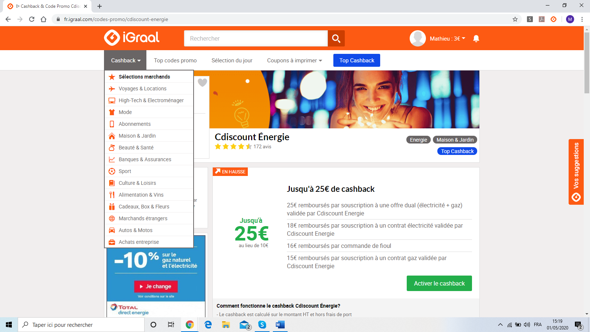Click the star icon next to Sélections marchands
The image size is (590, 332).
pyautogui.click(x=112, y=77)
